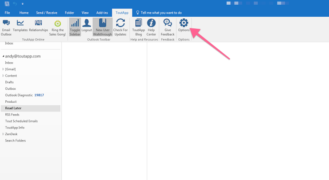Open Email Outbox in ToutApp ribbon
The height and width of the screenshot is (180, 329).
tap(6, 26)
